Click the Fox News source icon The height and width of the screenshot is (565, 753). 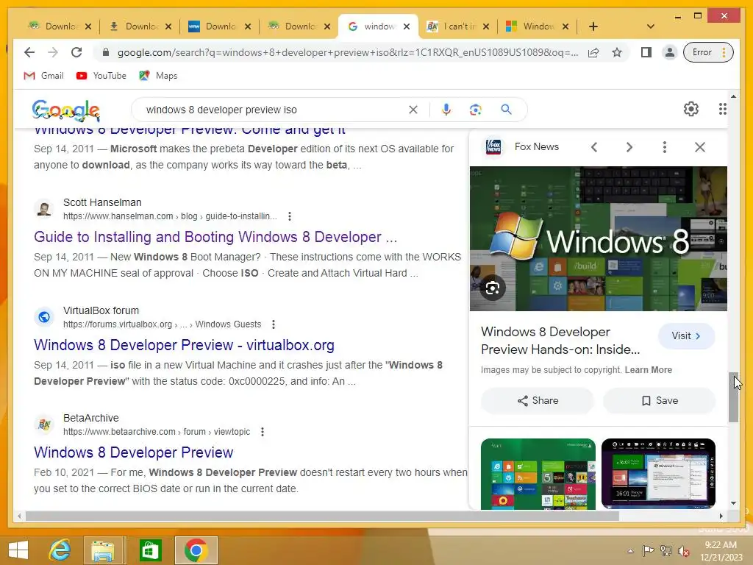coord(493,146)
